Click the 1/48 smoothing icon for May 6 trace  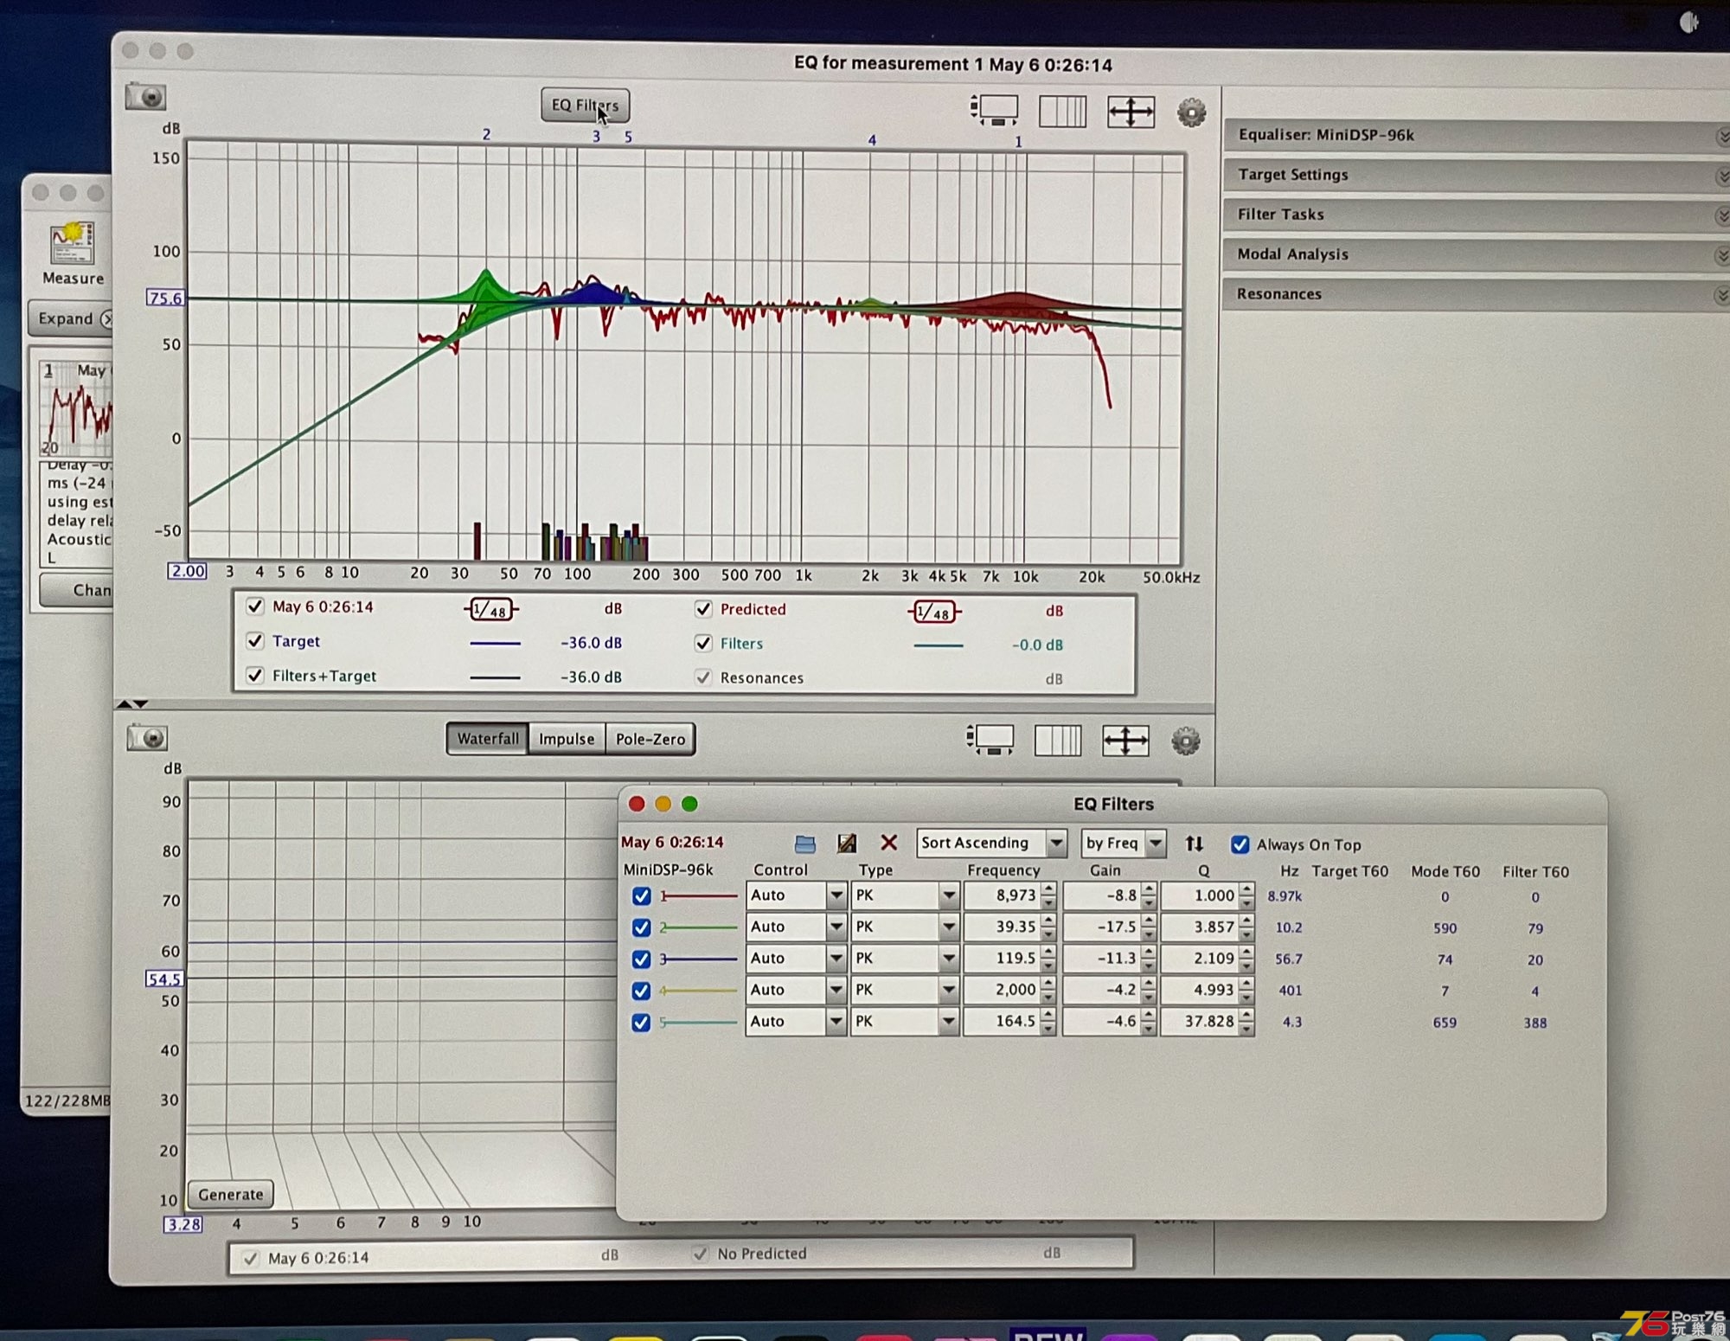(x=490, y=610)
